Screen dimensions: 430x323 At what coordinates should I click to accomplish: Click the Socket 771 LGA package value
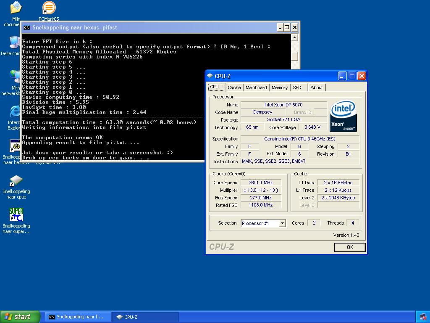click(283, 119)
